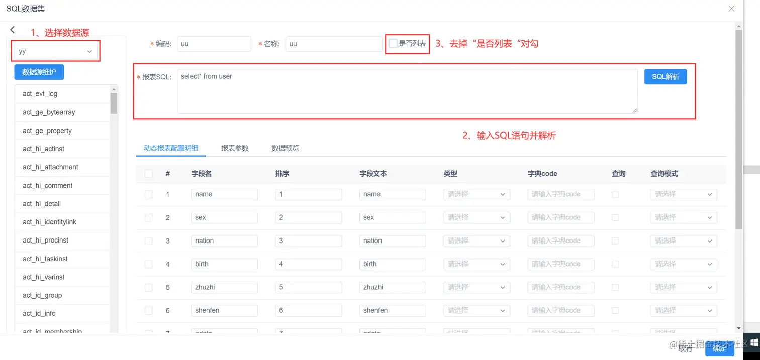The height and width of the screenshot is (360, 760).
Task: Close the SQL数据集 dialog
Action: tap(731, 9)
